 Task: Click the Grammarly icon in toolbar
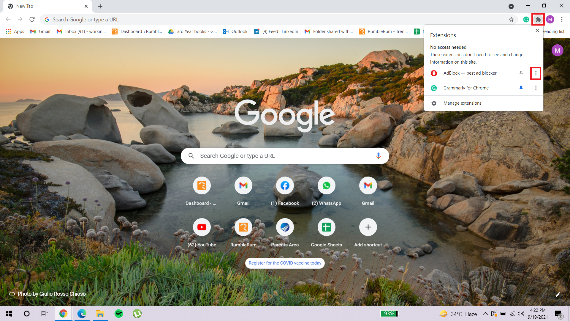pyautogui.click(x=526, y=20)
